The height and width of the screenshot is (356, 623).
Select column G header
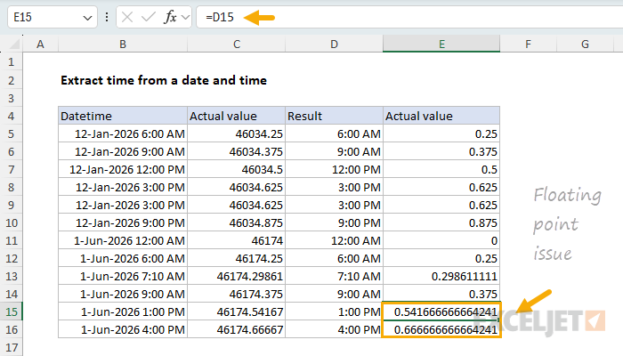click(585, 44)
